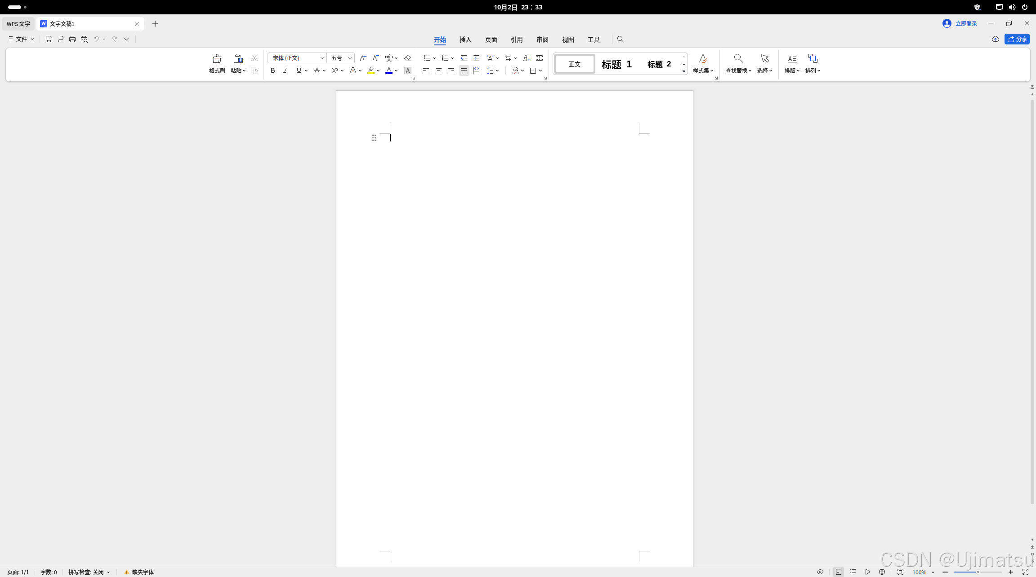Click the increase indent icon

(x=476, y=58)
